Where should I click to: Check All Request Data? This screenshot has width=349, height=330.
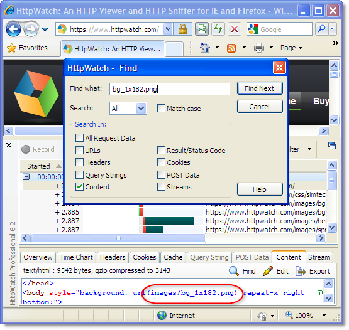tap(79, 137)
